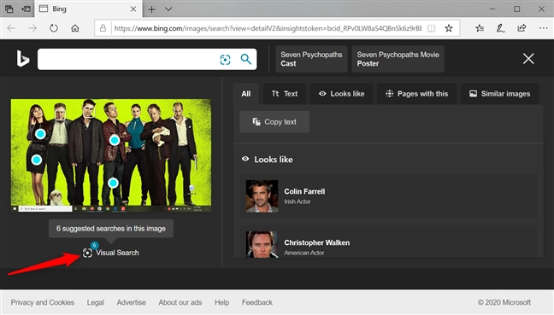Click the browser Back arrow
This screenshot has width=554, height=315.
(x=11, y=28)
